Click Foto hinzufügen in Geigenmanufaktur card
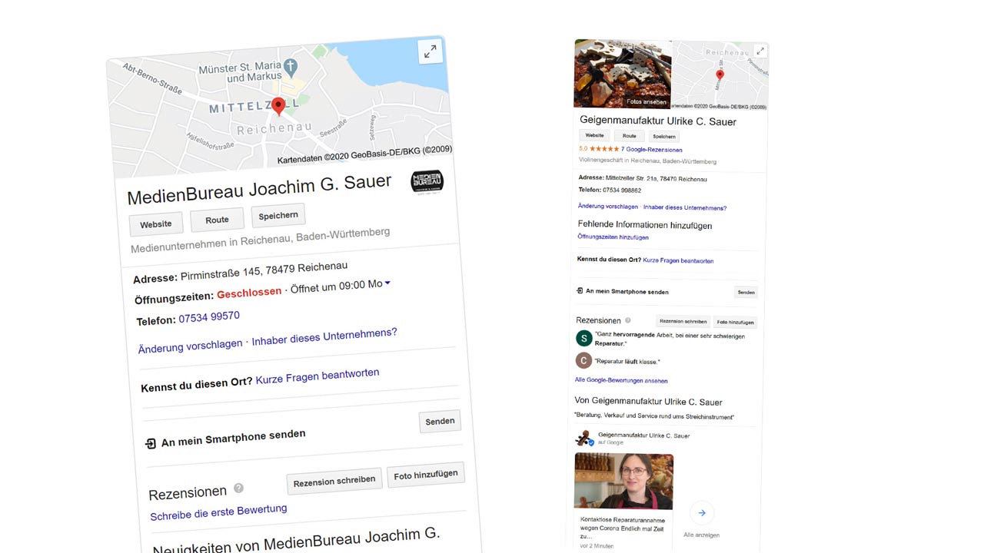 point(735,323)
